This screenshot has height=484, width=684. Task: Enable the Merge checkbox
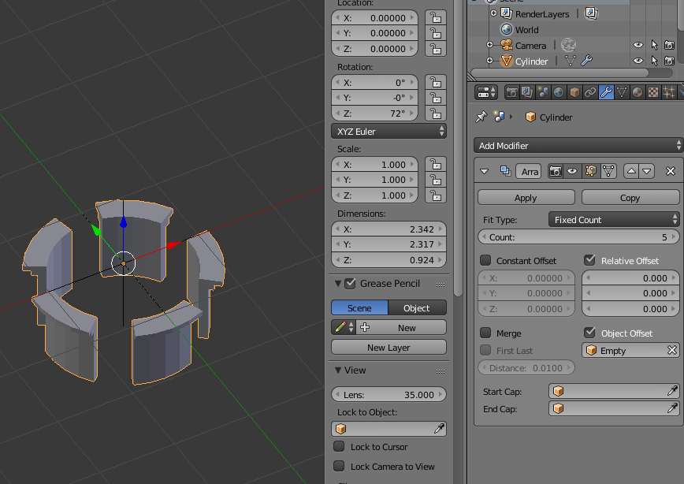tap(486, 333)
